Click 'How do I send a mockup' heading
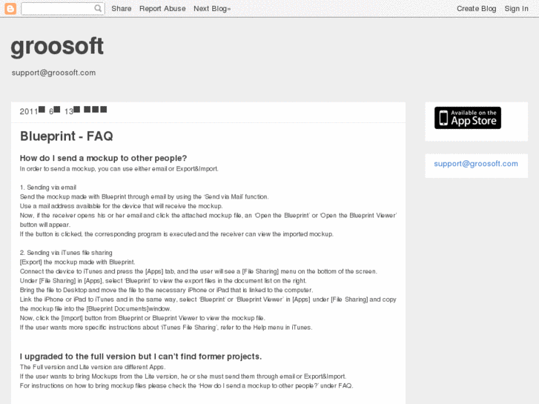Viewport: 539px width, 404px height. [103, 158]
